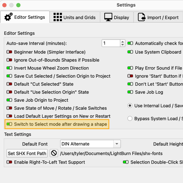Clear the SHX font path with prohibit icon
The height and width of the screenshot is (183, 183).
[54, 153]
